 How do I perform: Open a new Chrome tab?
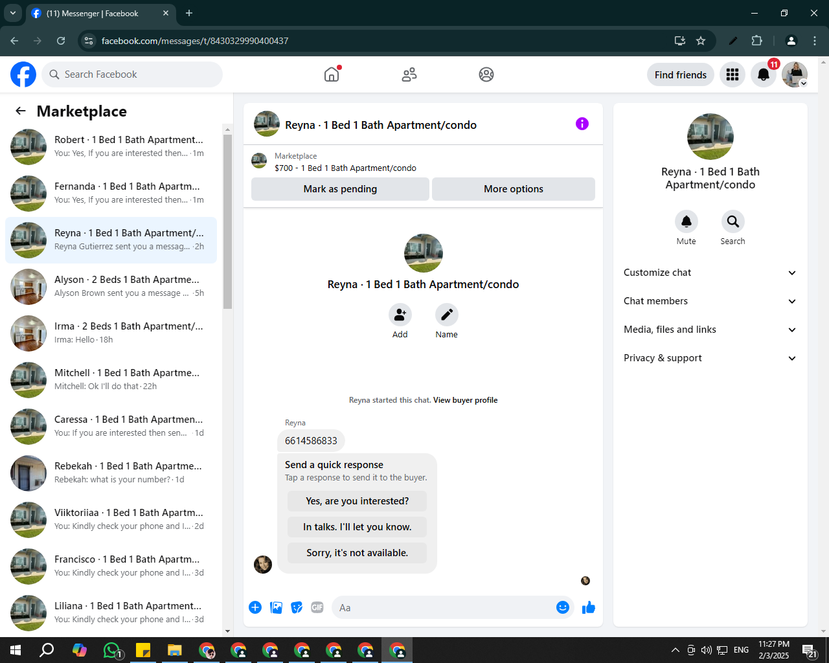pyautogui.click(x=189, y=13)
